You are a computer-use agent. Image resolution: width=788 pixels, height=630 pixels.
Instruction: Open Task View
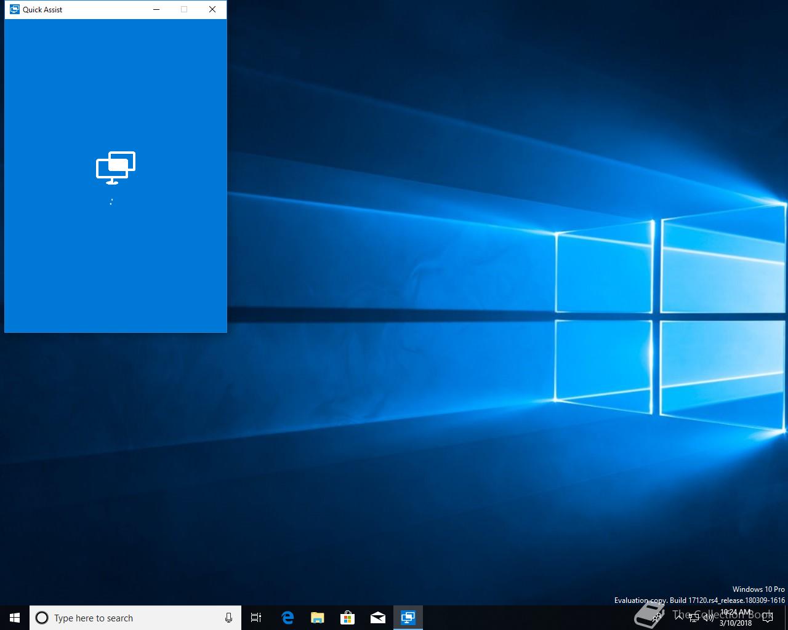pos(256,618)
